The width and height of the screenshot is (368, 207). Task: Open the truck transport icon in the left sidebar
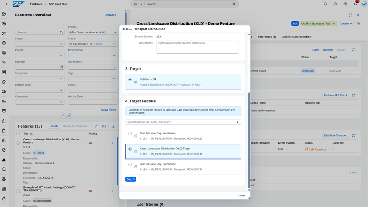pos(4,92)
